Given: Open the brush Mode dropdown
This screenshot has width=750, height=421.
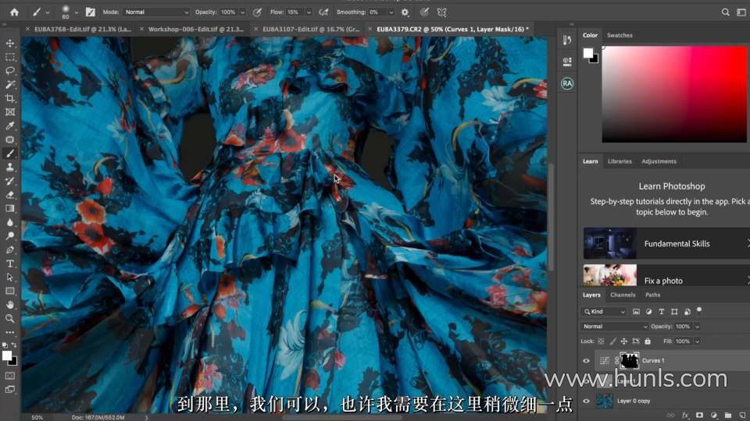Looking at the screenshot, I should tap(156, 12).
